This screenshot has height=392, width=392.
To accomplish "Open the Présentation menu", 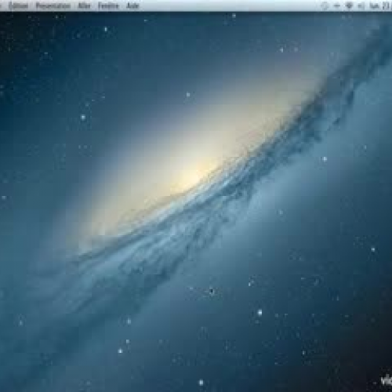I will tap(53, 5).
